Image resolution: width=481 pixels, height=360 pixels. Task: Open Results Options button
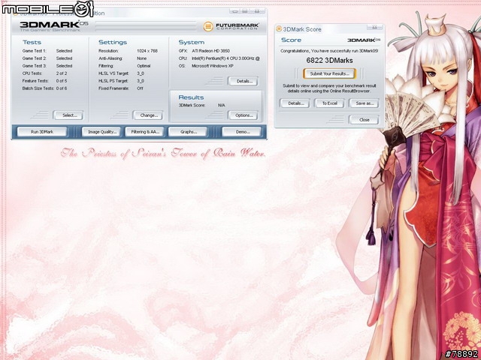(243, 115)
